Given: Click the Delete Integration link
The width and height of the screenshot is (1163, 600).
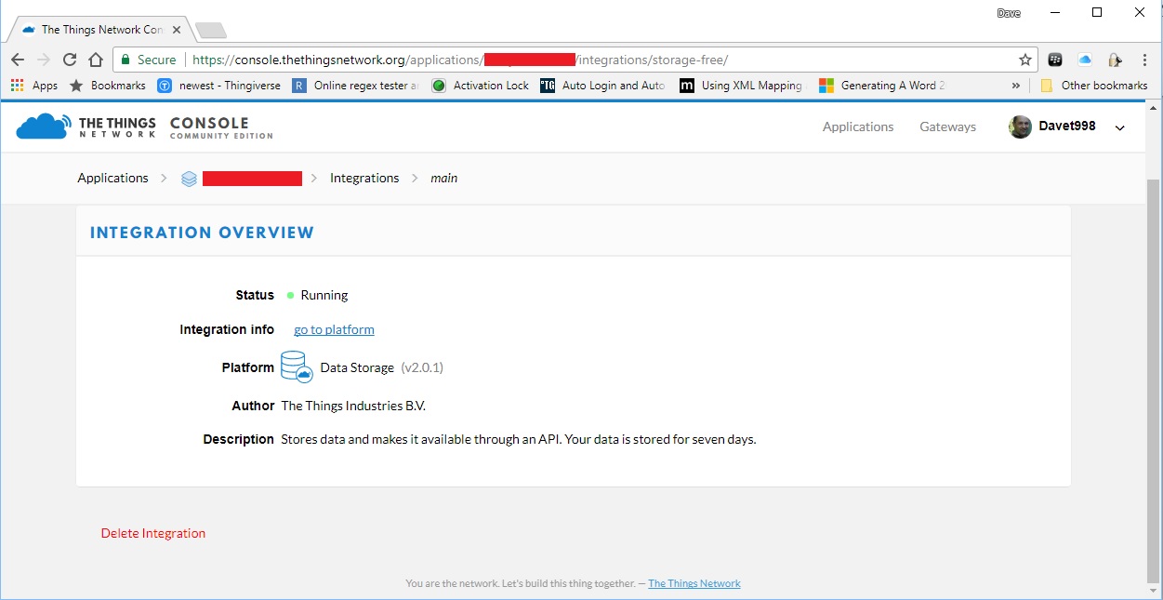Looking at the screenshot, I should coord(153,533).
